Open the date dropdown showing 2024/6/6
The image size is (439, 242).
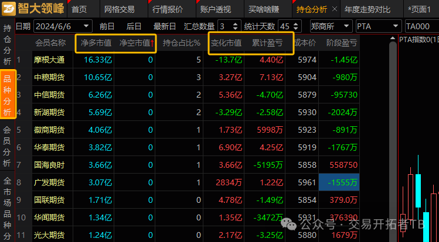(x=86, y=26)
